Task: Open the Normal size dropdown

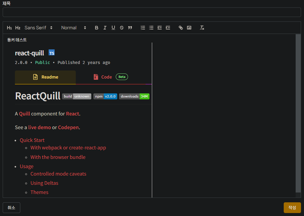Action: point(73,28)
